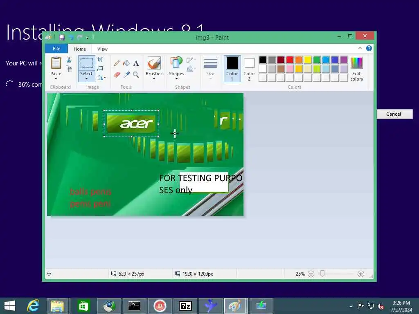Open File Explorer from taskbar

[58, 306]
